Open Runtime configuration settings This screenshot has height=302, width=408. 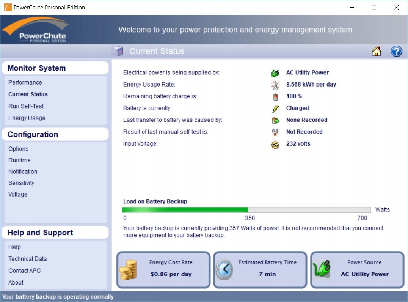click(20, 160)
